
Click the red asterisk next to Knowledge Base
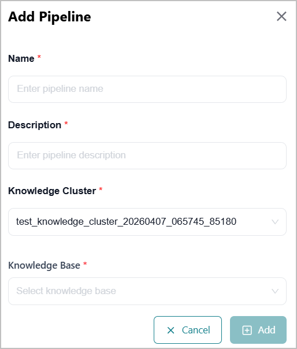click(x=85, y=263)
